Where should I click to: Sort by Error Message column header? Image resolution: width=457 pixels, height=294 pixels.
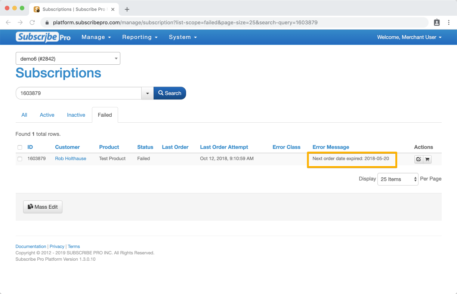pyautogui.click(x=331, y=147)
